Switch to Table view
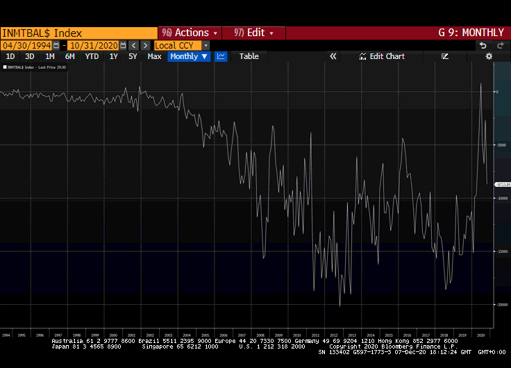This screenshot has width=511, height=368. 249,56
